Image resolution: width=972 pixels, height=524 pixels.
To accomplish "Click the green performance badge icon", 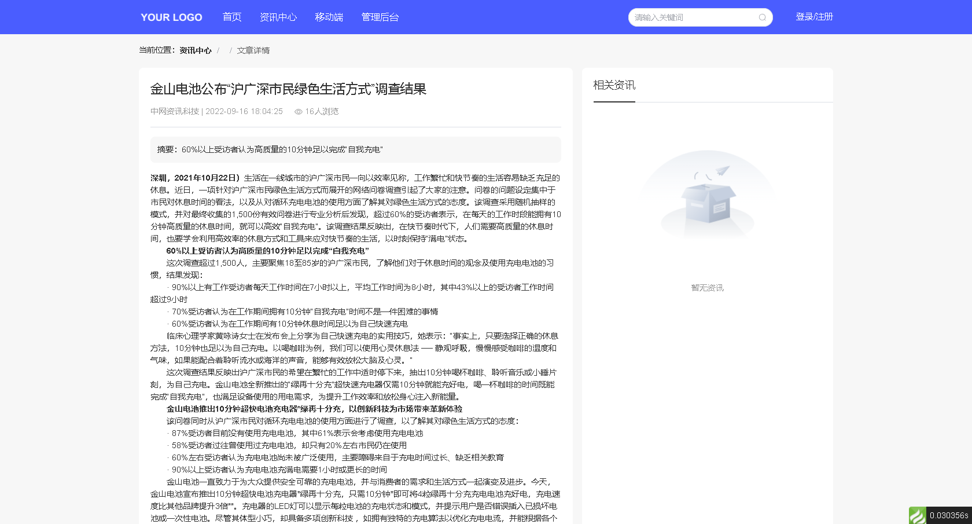I will click(918, 515).
